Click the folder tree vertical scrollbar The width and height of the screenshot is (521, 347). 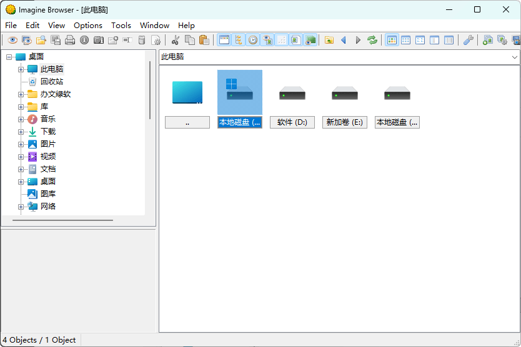click(150, 90)
